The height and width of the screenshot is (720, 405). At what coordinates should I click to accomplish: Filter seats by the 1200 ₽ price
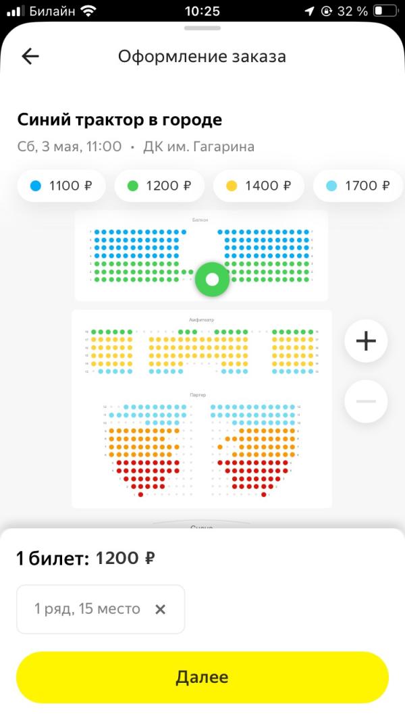pos(159,186)
